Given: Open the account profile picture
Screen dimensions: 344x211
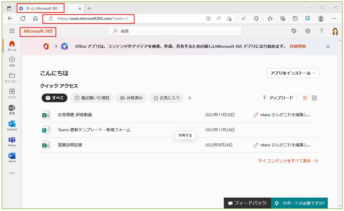Looking at the screenshot, I should (x=335, y=31).
